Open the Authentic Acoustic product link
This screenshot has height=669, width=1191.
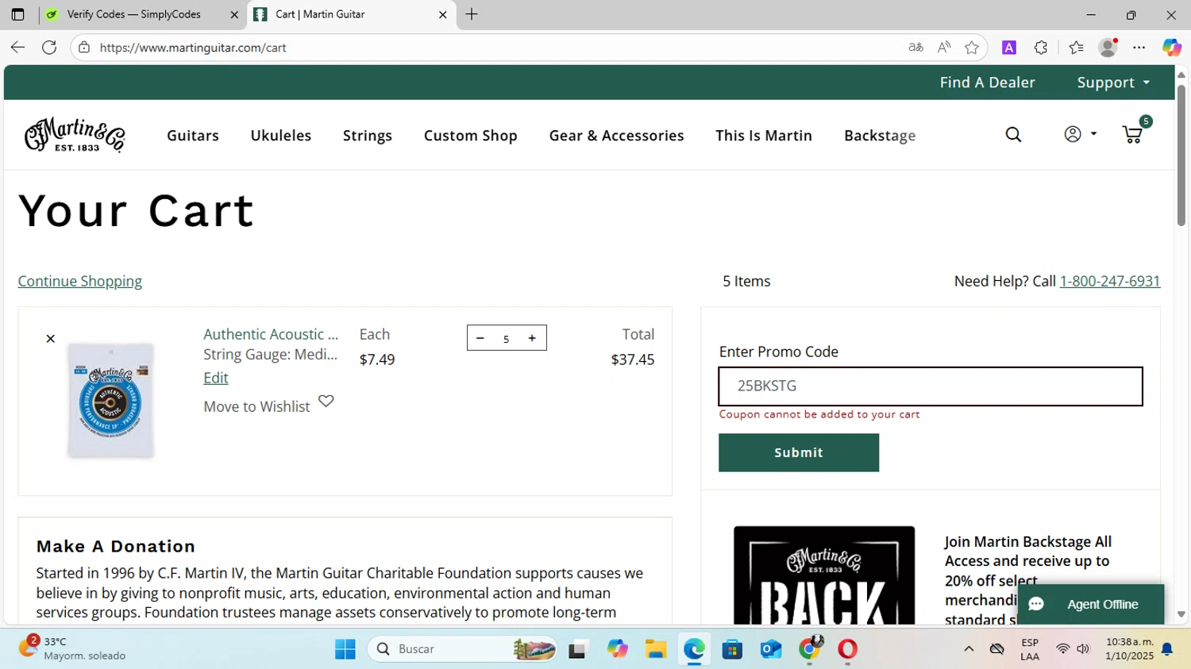pyautogui.click(x=271, y=334)
